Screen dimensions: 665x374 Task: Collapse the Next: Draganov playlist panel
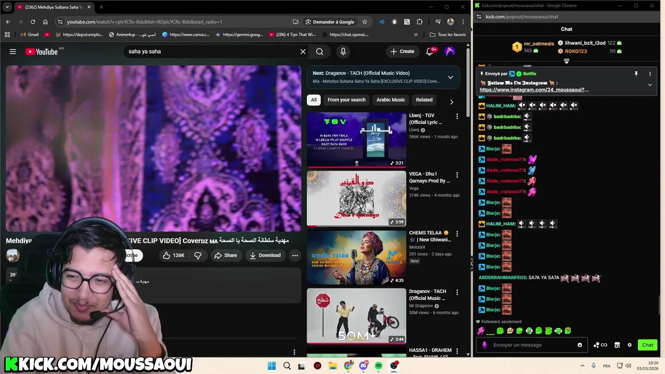[x=450, y=77]
